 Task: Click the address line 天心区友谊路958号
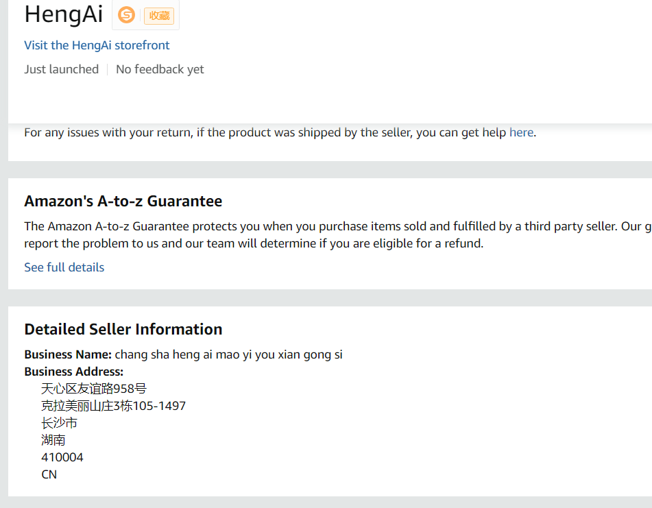coord(94,389)
